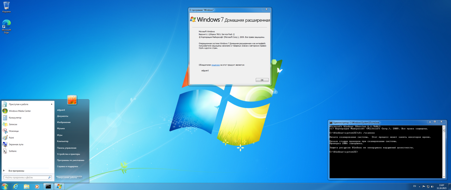
Task: Expand the arrow next to Завершение работы
Action: (80, 177)
